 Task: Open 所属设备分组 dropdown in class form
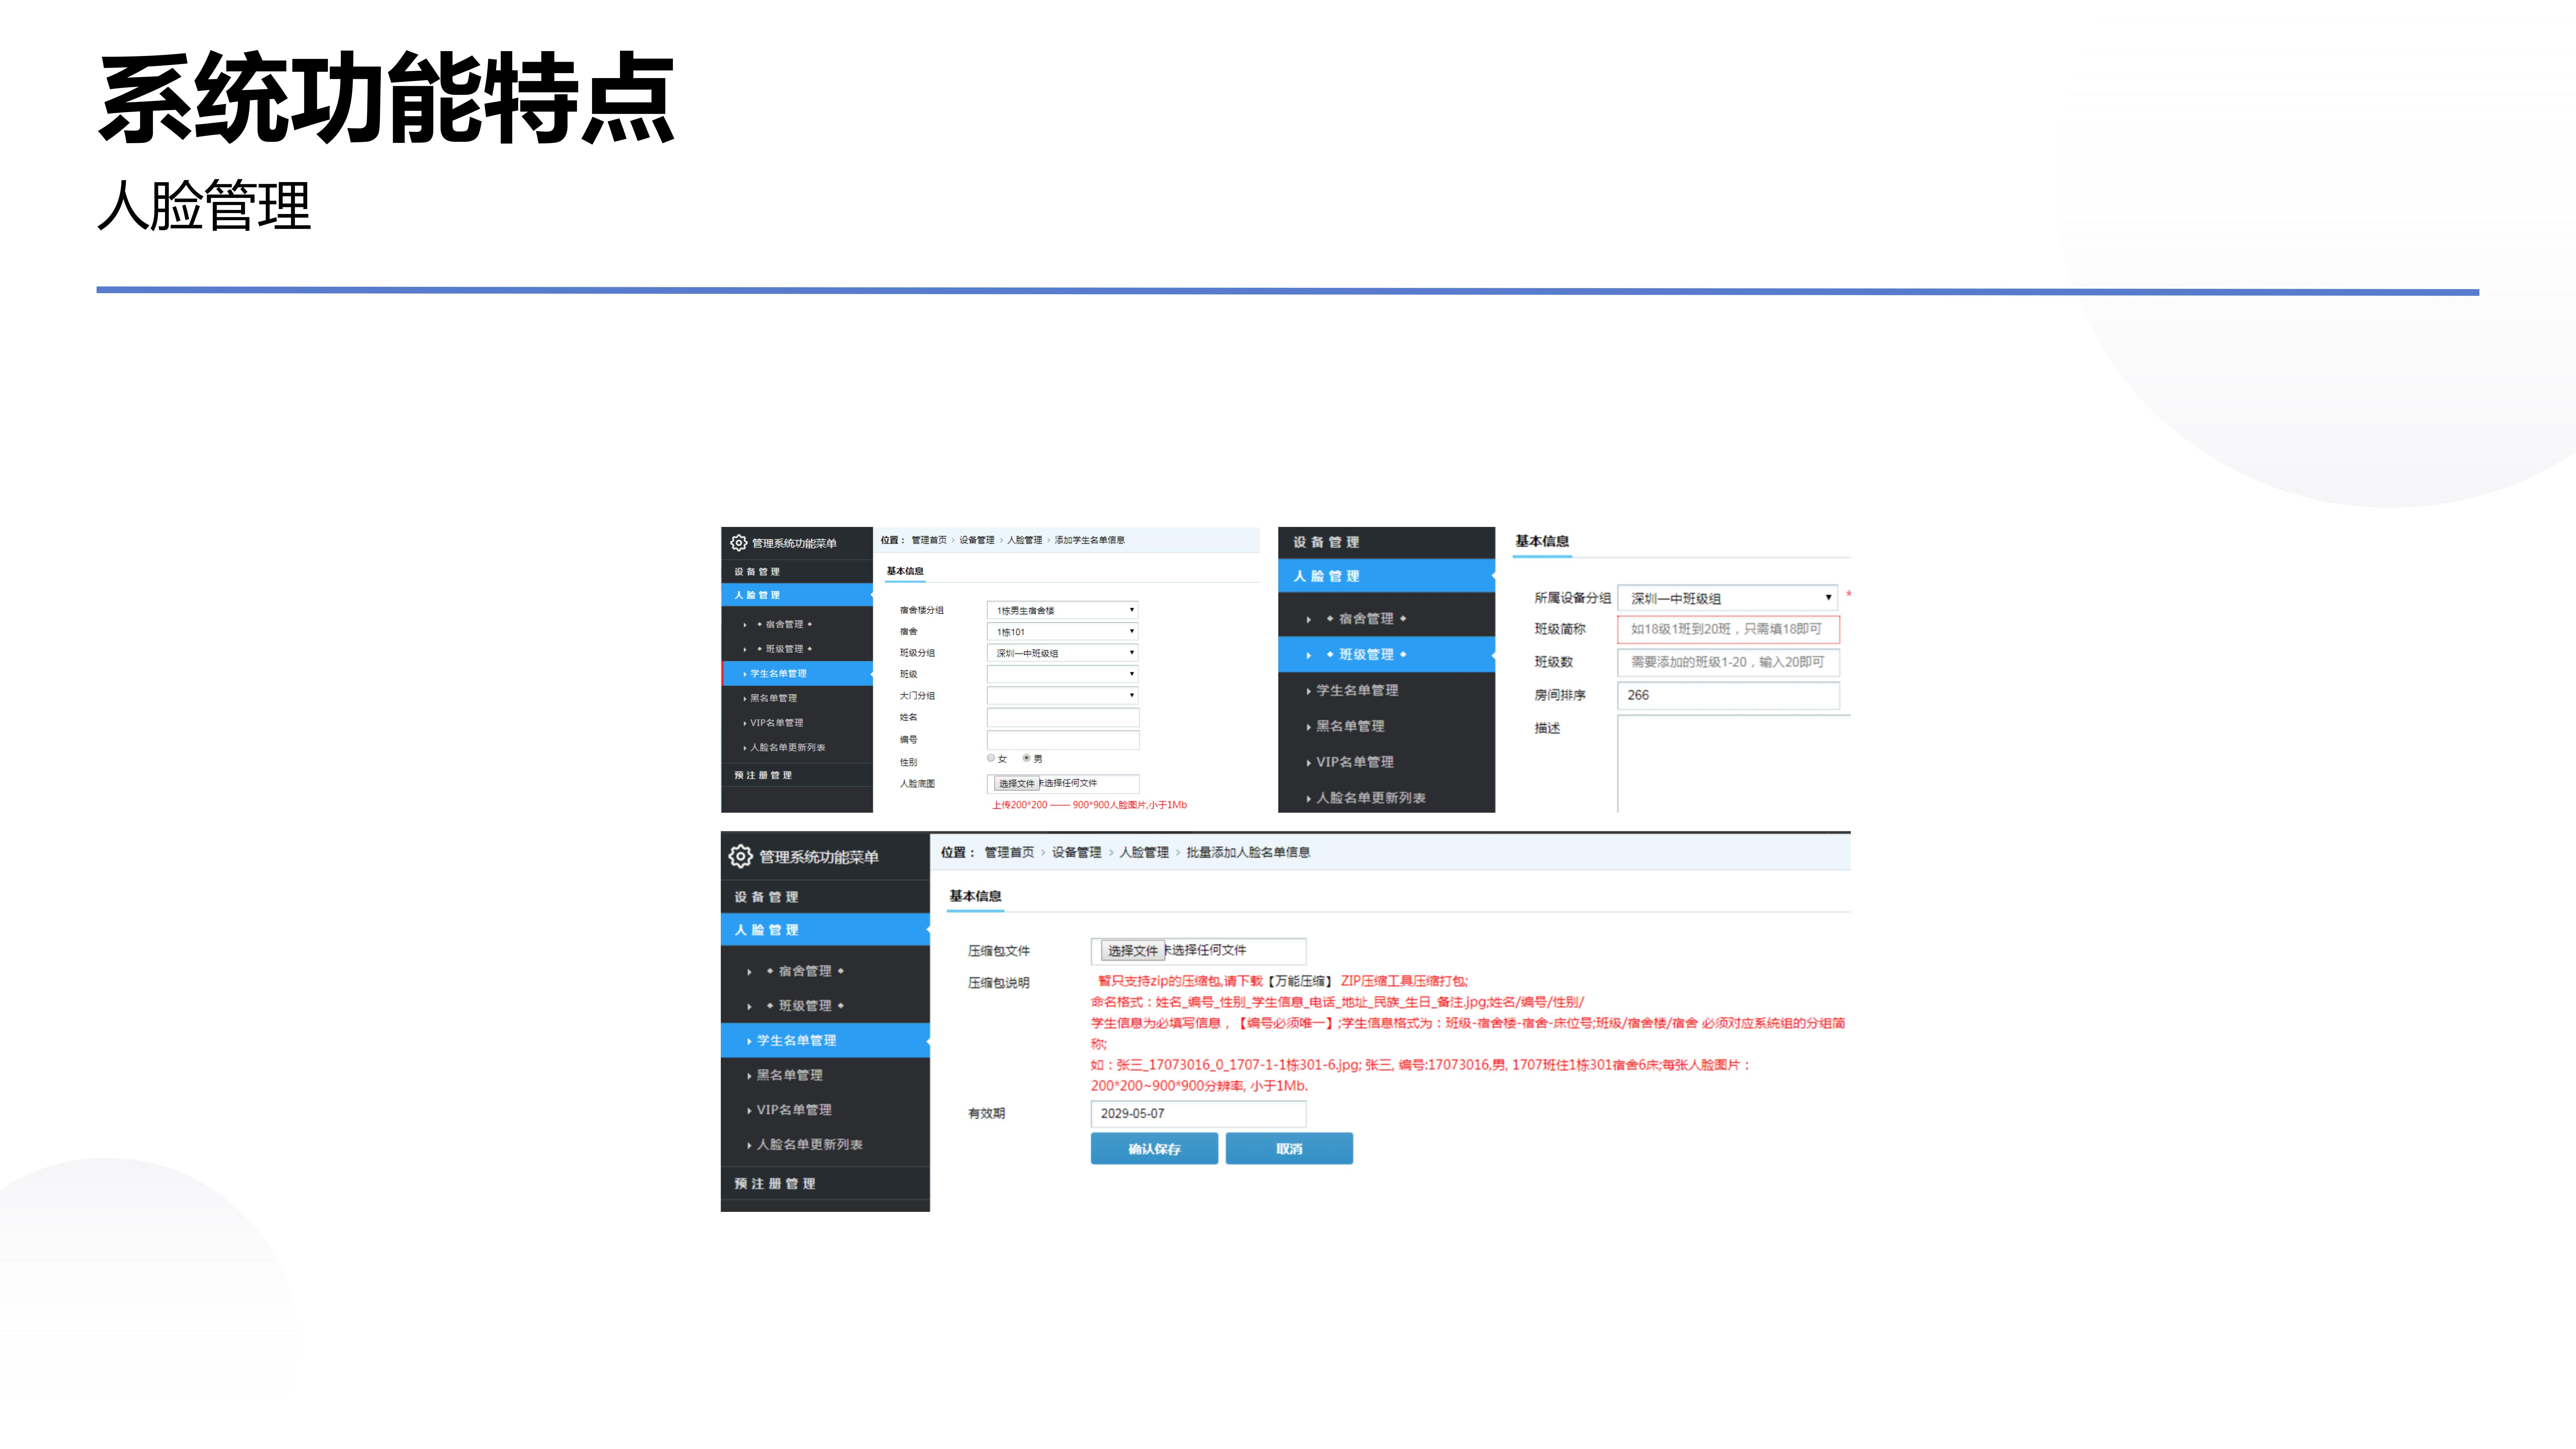1727,598
